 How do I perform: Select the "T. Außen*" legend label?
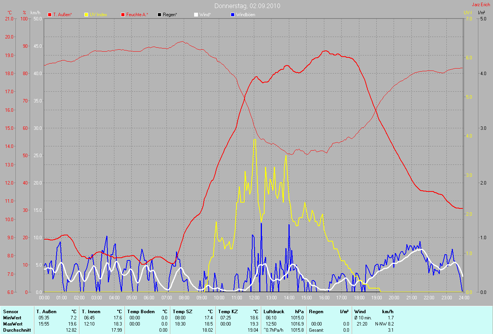[62, 15]
